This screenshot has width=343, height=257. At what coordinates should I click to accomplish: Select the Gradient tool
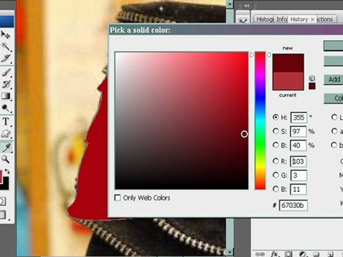pyautogui.click(x=6, y=96)
